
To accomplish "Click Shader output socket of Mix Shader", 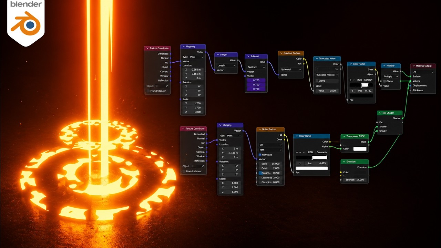I will pos(402,118).
